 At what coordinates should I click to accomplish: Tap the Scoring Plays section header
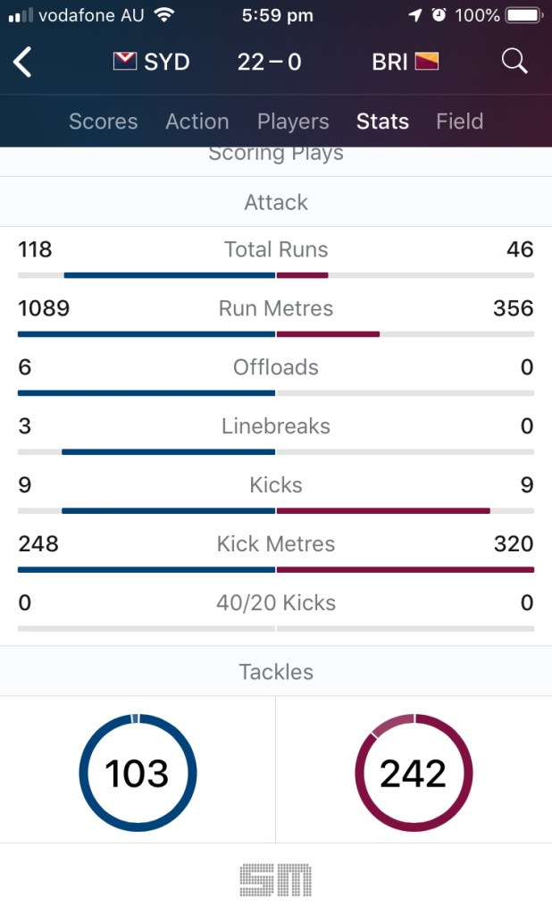[x=276, y=155]
